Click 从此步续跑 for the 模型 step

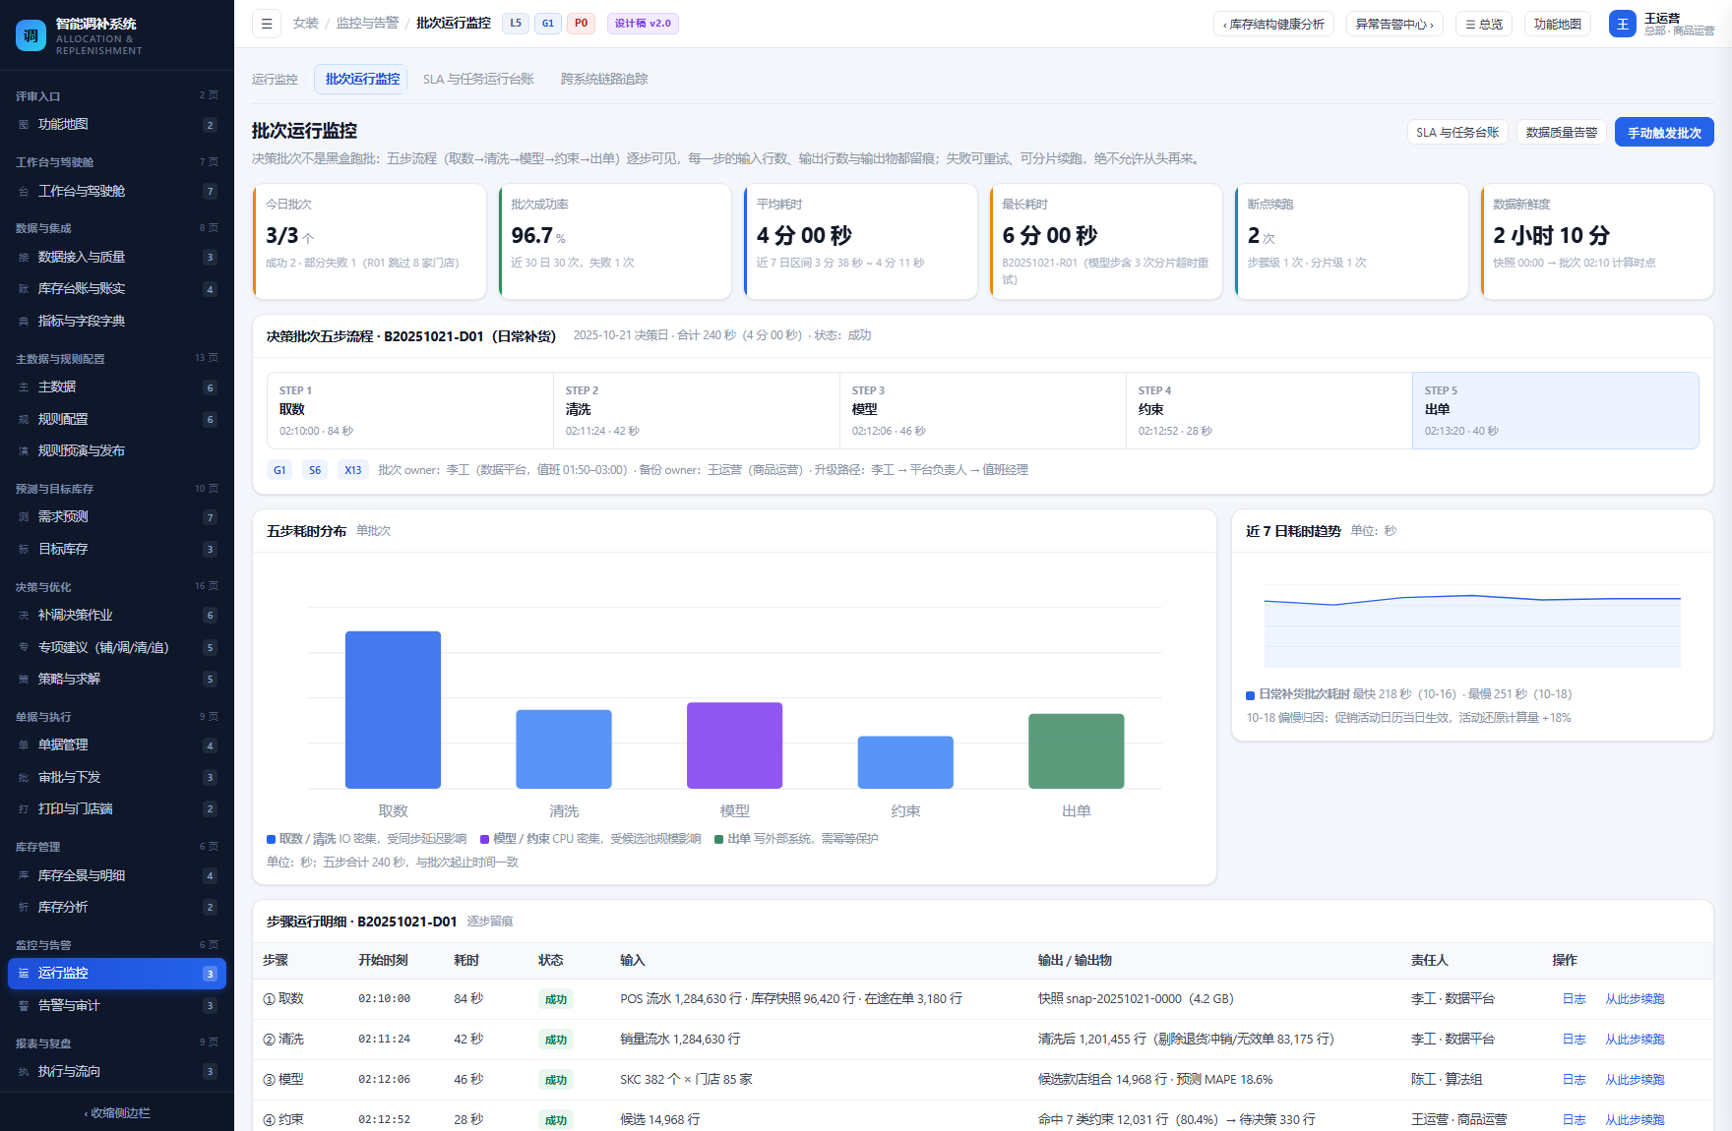tap(1635, 1080)
